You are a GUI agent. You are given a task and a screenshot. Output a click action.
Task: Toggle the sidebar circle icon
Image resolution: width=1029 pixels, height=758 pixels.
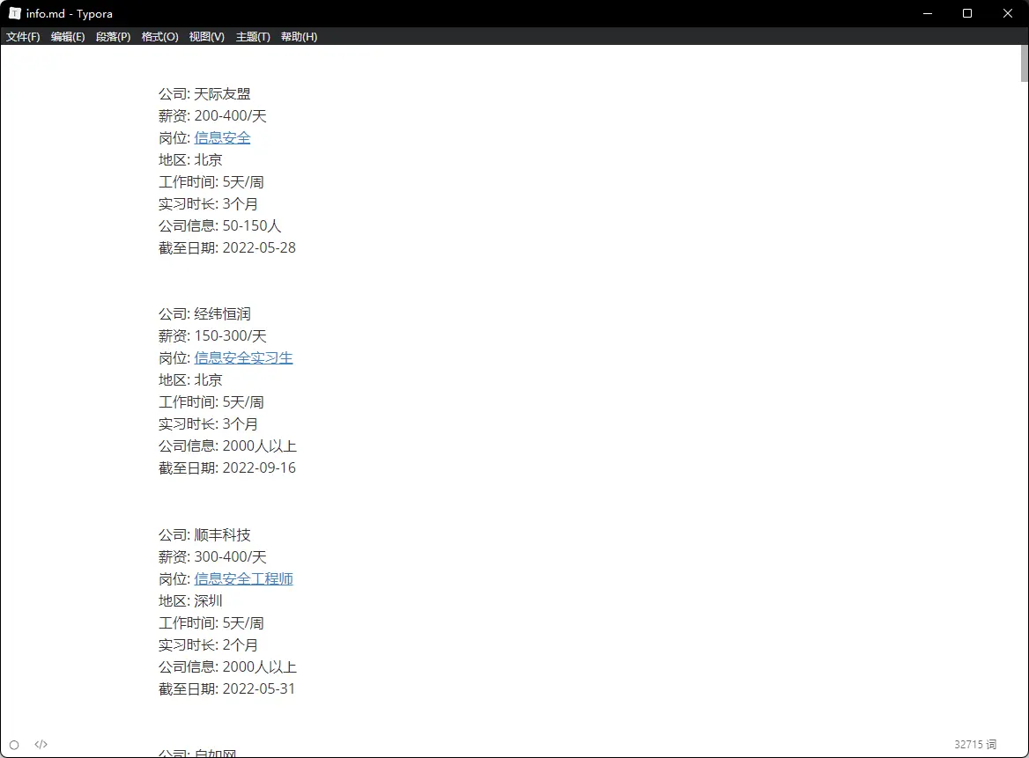click(14, 745)
